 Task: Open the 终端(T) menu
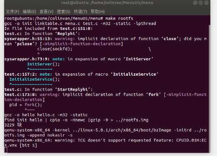coord(80,12)
